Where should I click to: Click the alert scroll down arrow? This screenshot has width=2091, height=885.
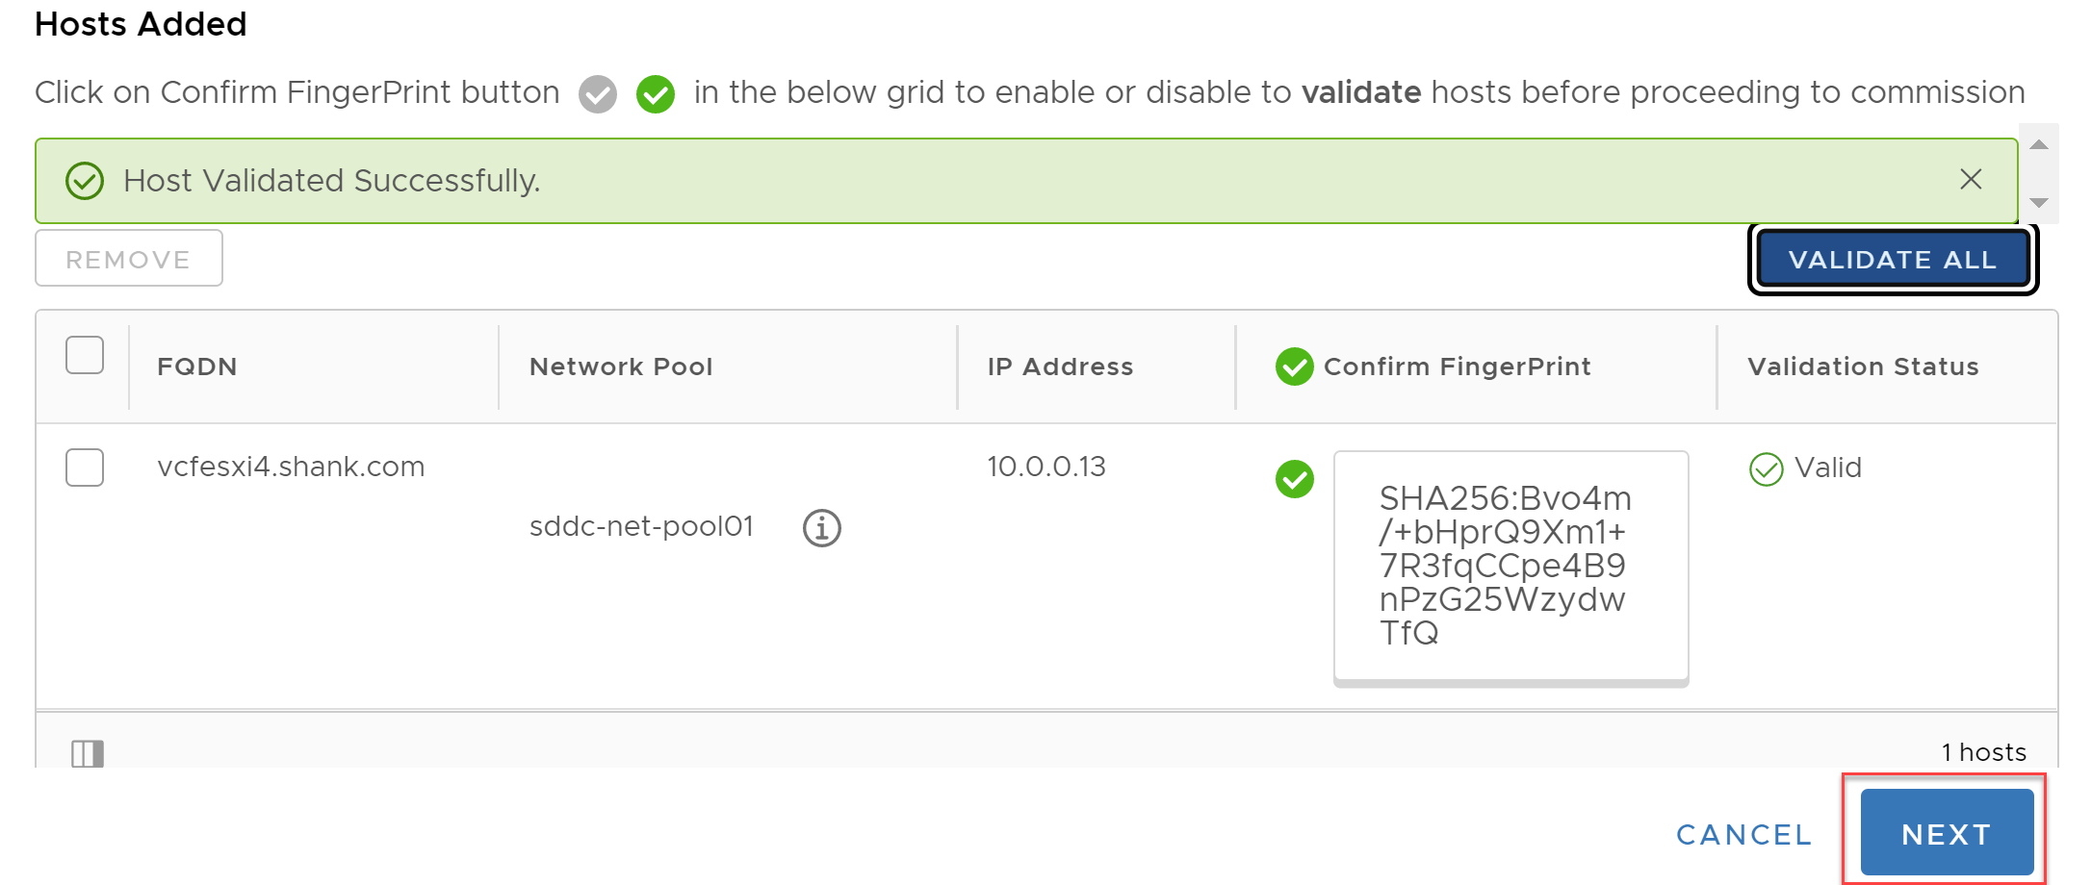2039,203
